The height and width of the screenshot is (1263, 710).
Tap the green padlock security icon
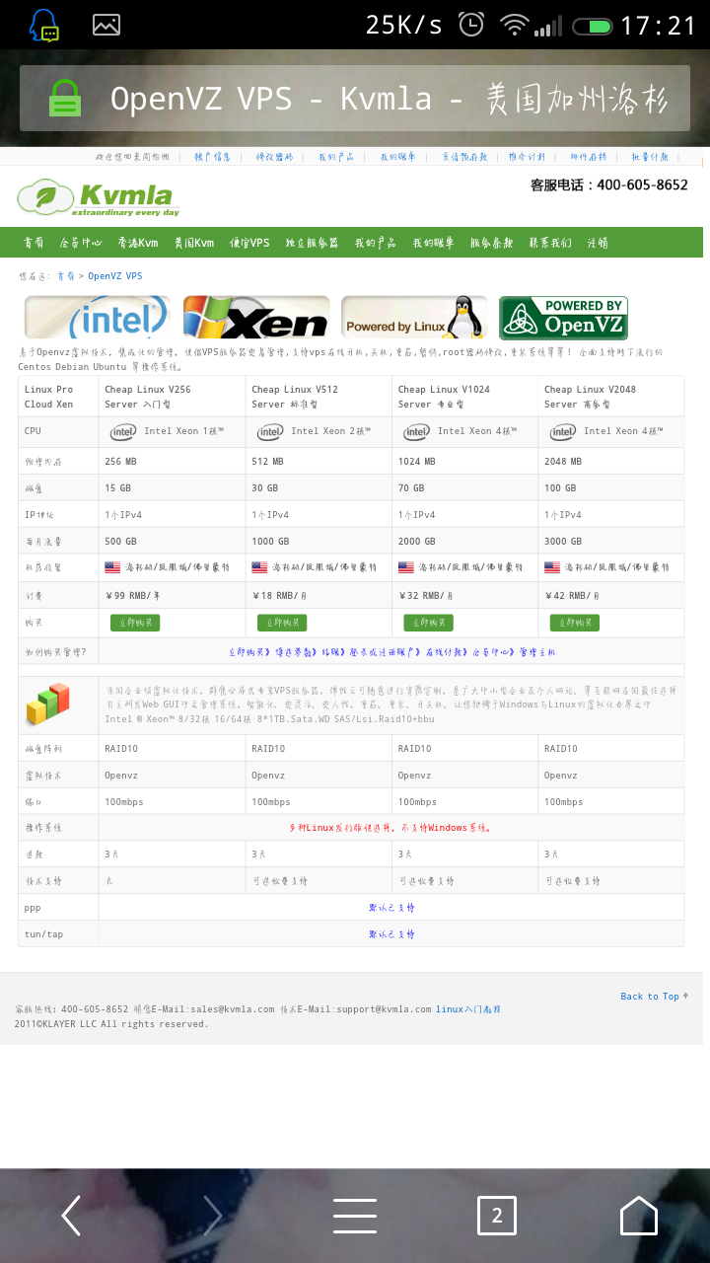[65, 98]
